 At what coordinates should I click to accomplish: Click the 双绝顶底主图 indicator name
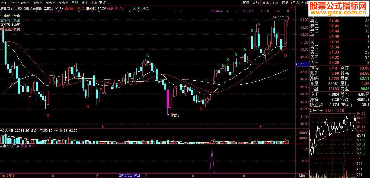coord(33,8)
